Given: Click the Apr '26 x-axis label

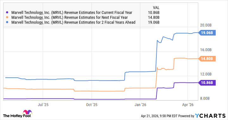Looking at the screenshot, I should pos(188,105).
